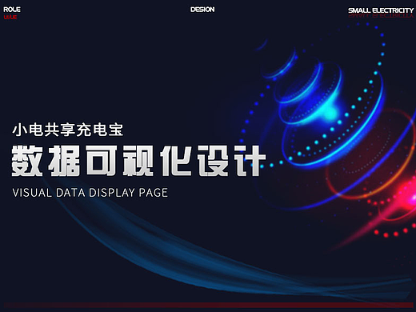This screenshot has width=416, height=312.
Task: Click the SMALL ELECTRICITY title text
Action: click(381, 10)
